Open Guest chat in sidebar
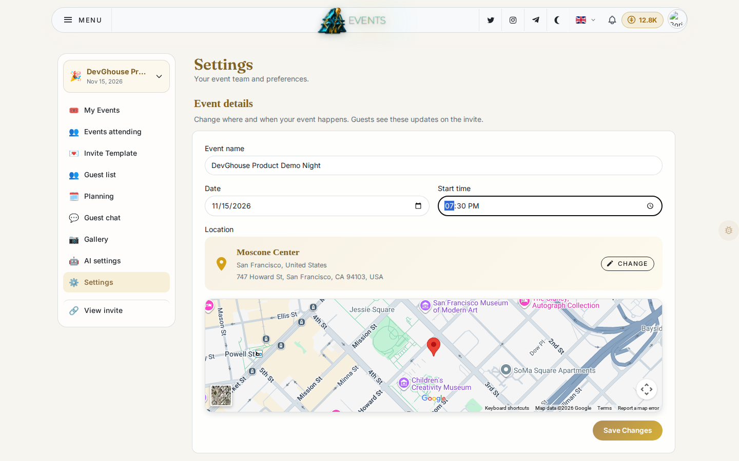 116,218
